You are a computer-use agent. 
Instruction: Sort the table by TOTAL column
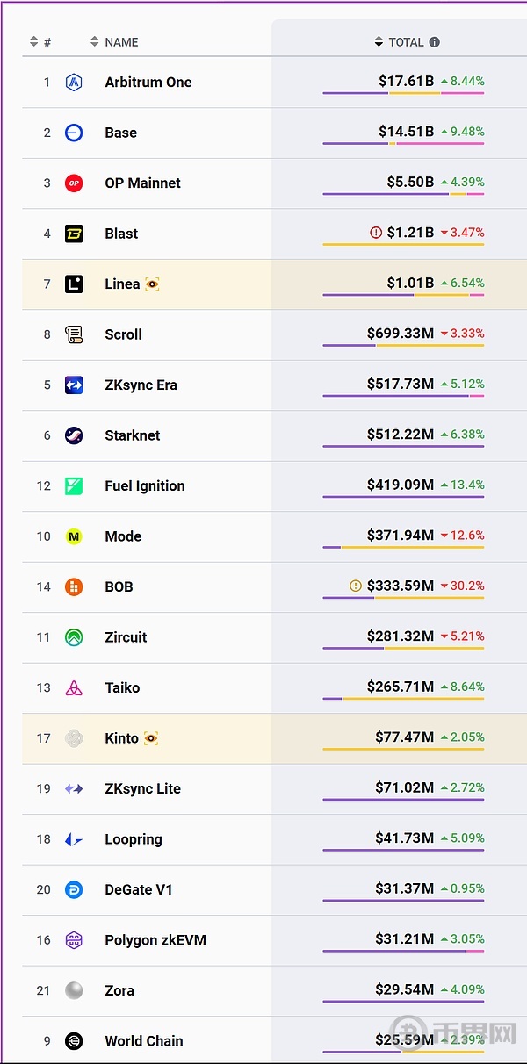[400, 42]
